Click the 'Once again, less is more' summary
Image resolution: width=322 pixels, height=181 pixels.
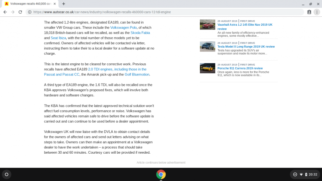[243, 74]
